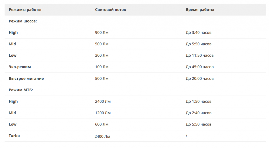Click the Время работы column header
This screenshot has width=269, height=148.
tap(200, 10)
